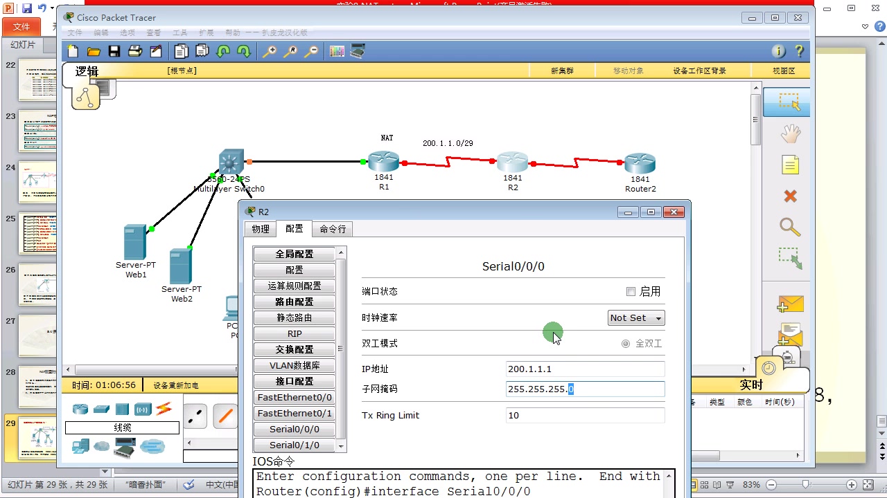Screen dimensions: 887x498
Task: Click the Copy icon in toolbar
Action: tap(182, 51)
